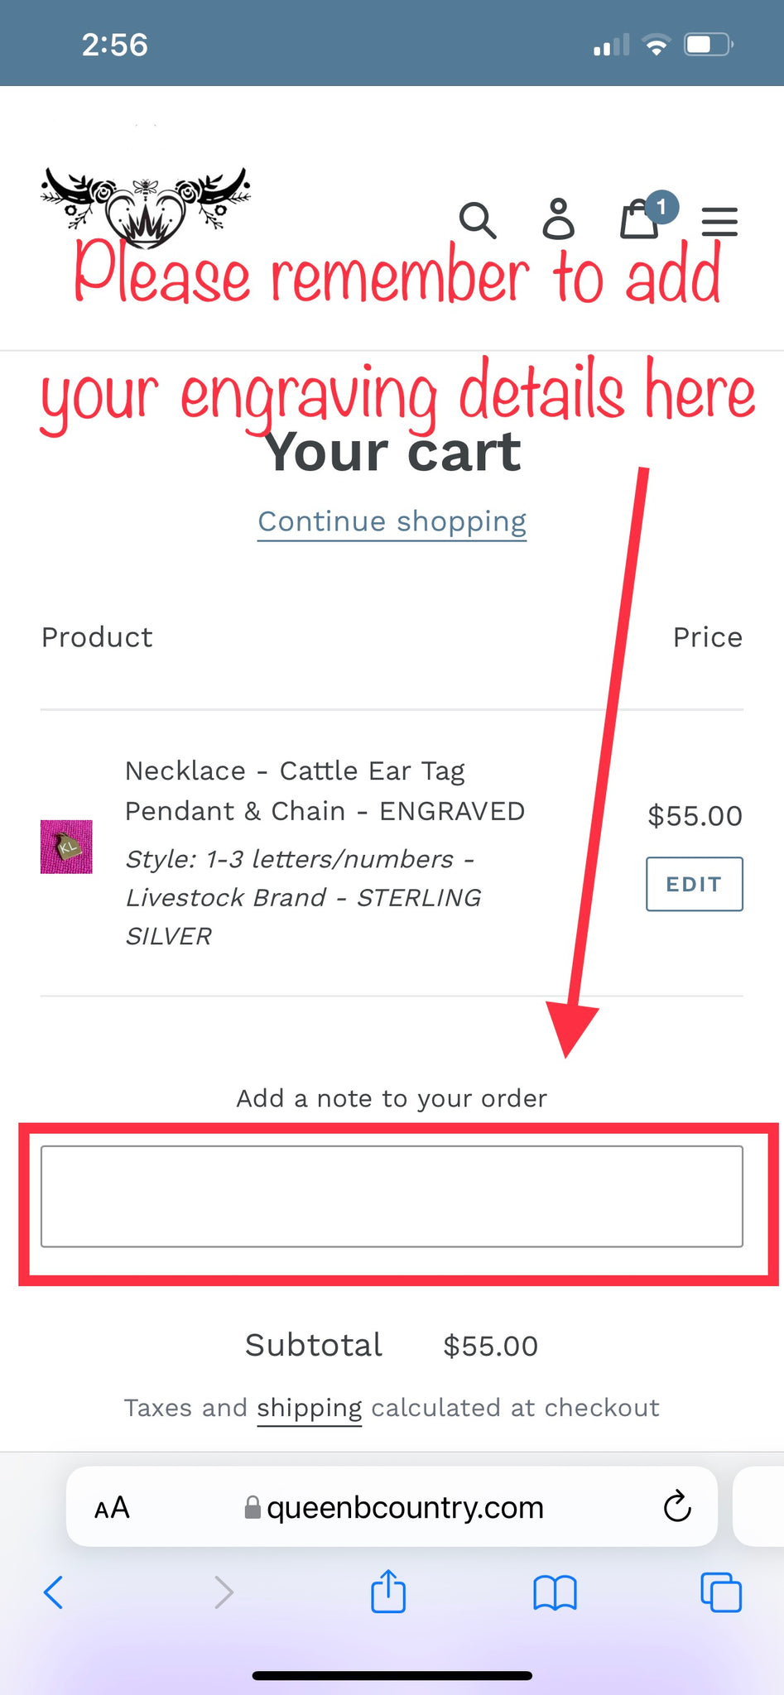Open the account profile icon
The width and height of the screenshot is (784, 1695).
tap(558, 219)
